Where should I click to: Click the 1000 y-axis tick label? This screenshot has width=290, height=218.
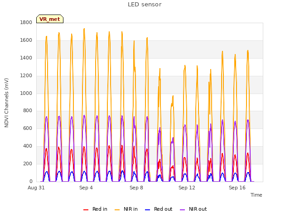pos(26,93)
